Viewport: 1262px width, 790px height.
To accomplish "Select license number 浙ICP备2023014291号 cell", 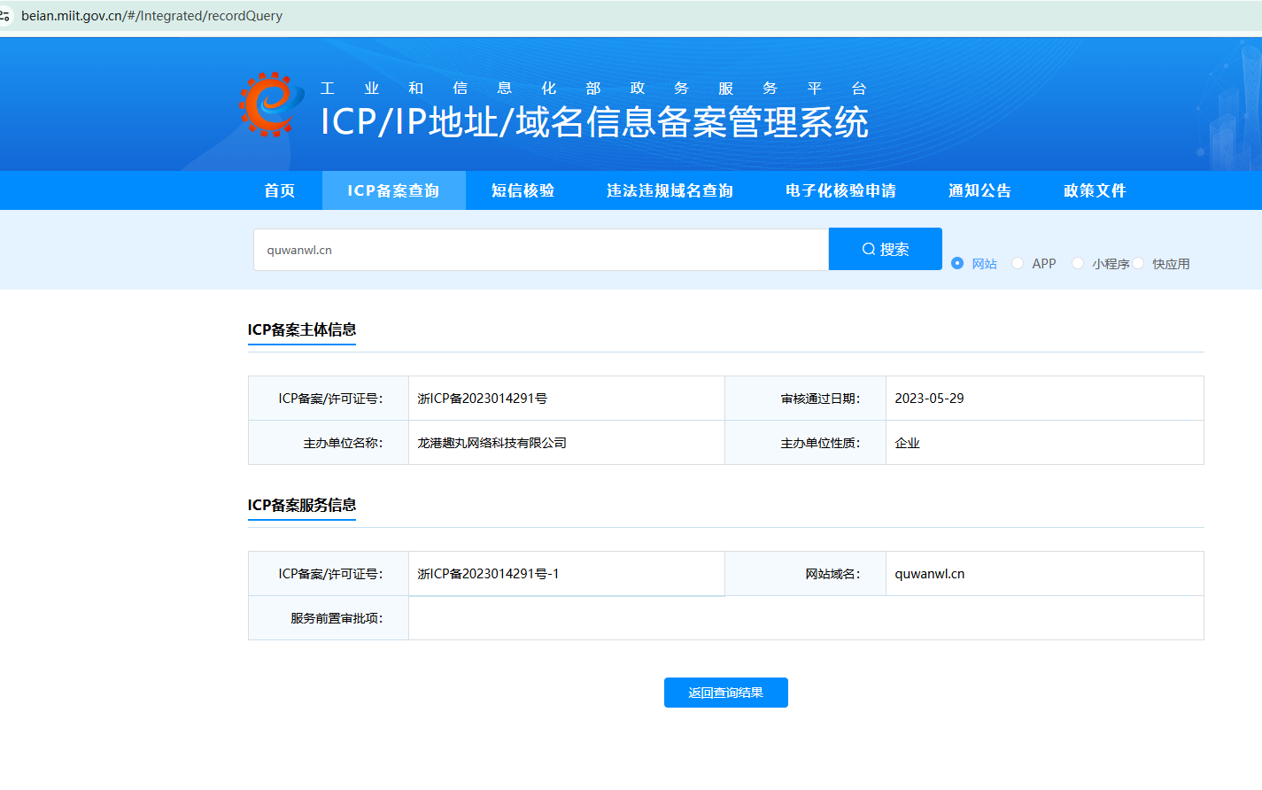I will point(567,399).
